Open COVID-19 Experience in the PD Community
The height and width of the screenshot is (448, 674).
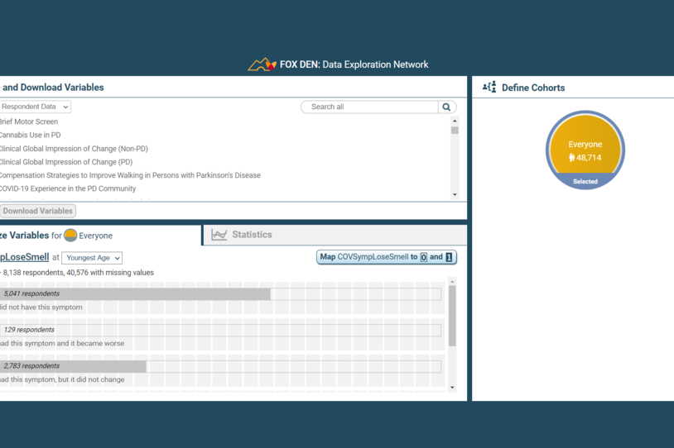[67, 188]
